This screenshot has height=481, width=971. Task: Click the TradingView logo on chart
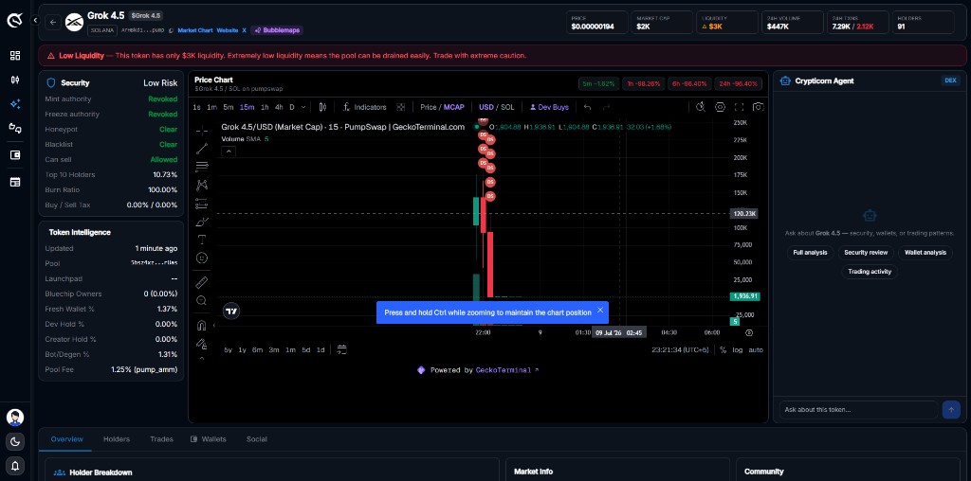[231, 312]
